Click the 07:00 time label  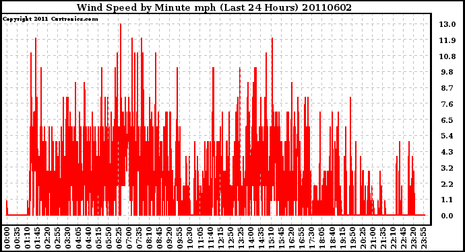click(x=129, y=239)
